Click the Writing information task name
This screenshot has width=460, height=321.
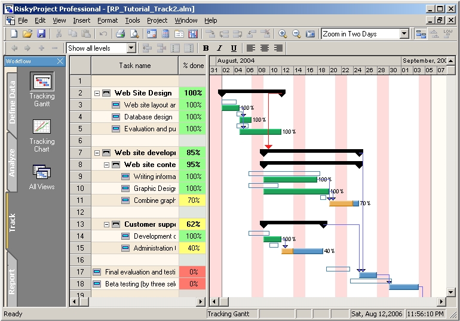coord(155,177)
